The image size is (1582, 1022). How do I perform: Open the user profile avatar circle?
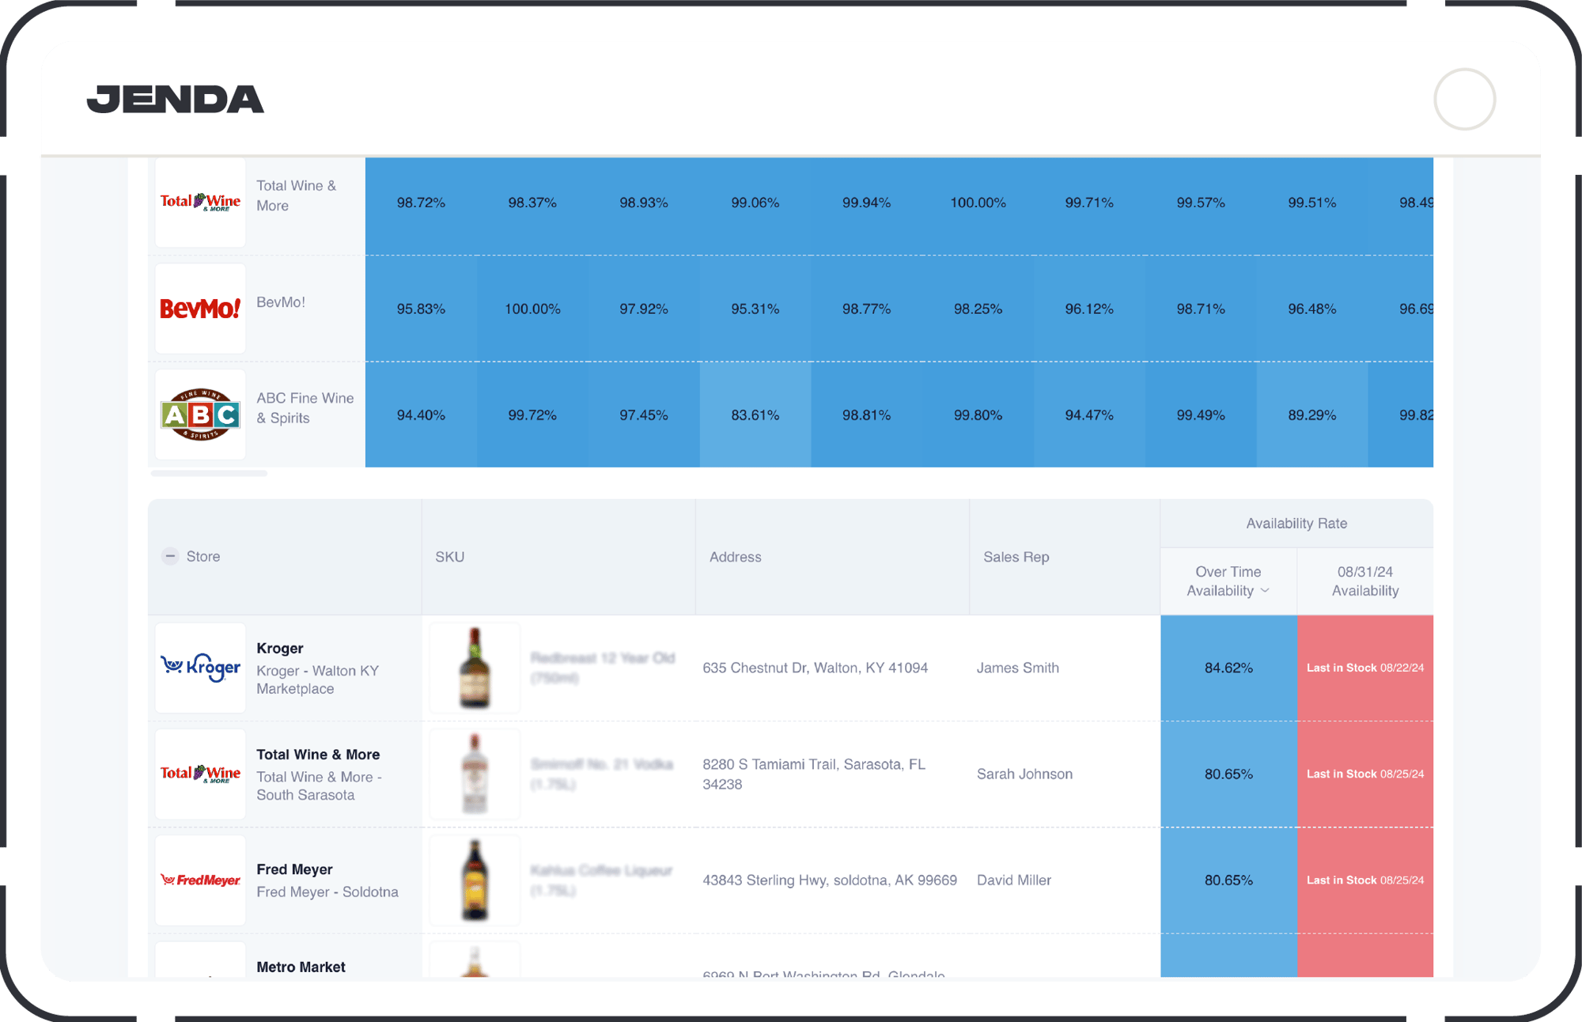pos(1464,99)
